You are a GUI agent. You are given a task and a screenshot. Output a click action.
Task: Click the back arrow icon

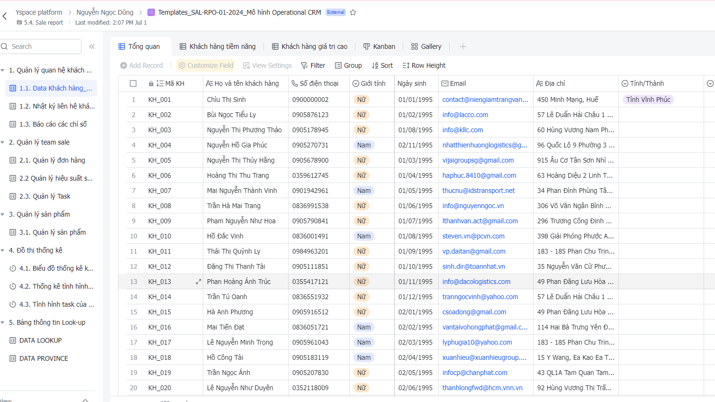tap(5, 16)
